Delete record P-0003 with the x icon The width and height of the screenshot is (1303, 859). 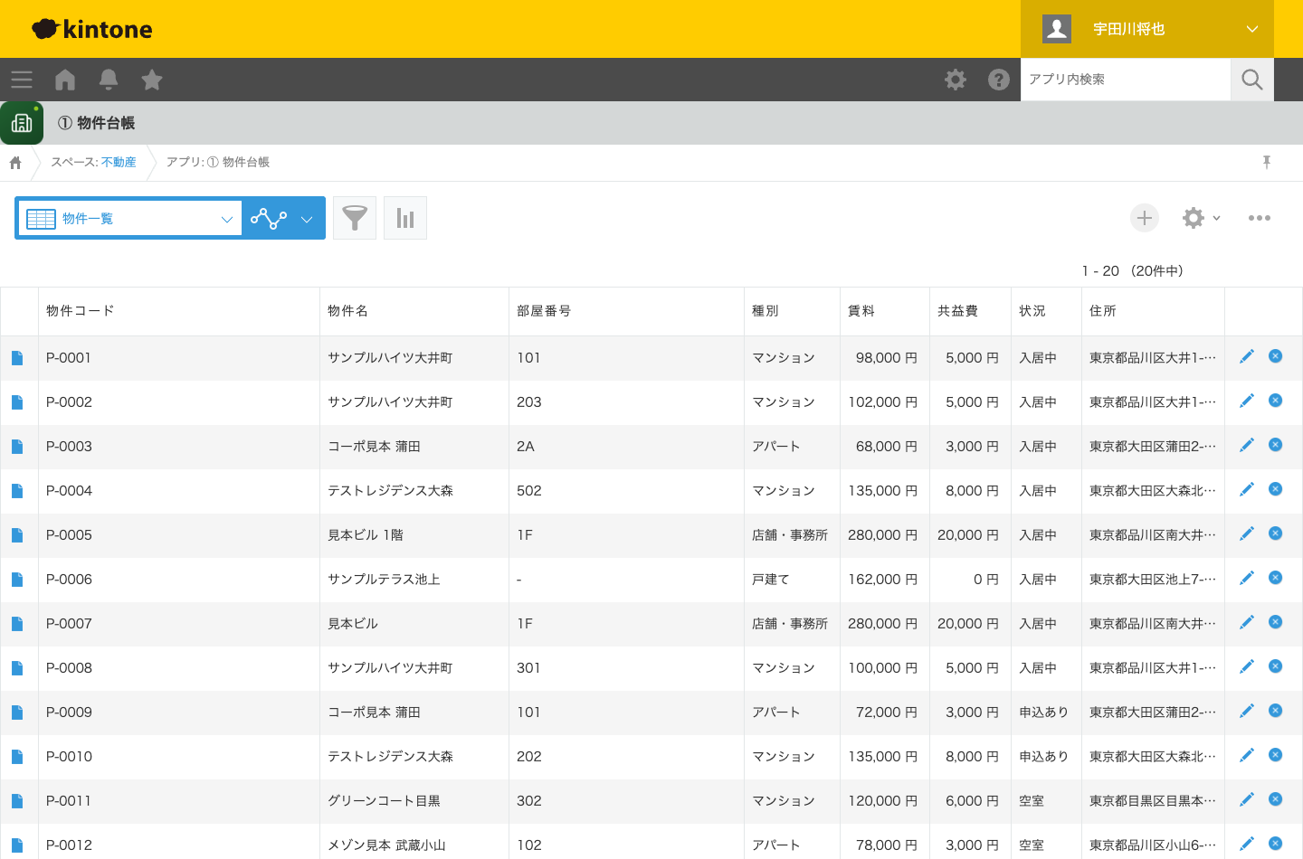tap(1276, 445)
